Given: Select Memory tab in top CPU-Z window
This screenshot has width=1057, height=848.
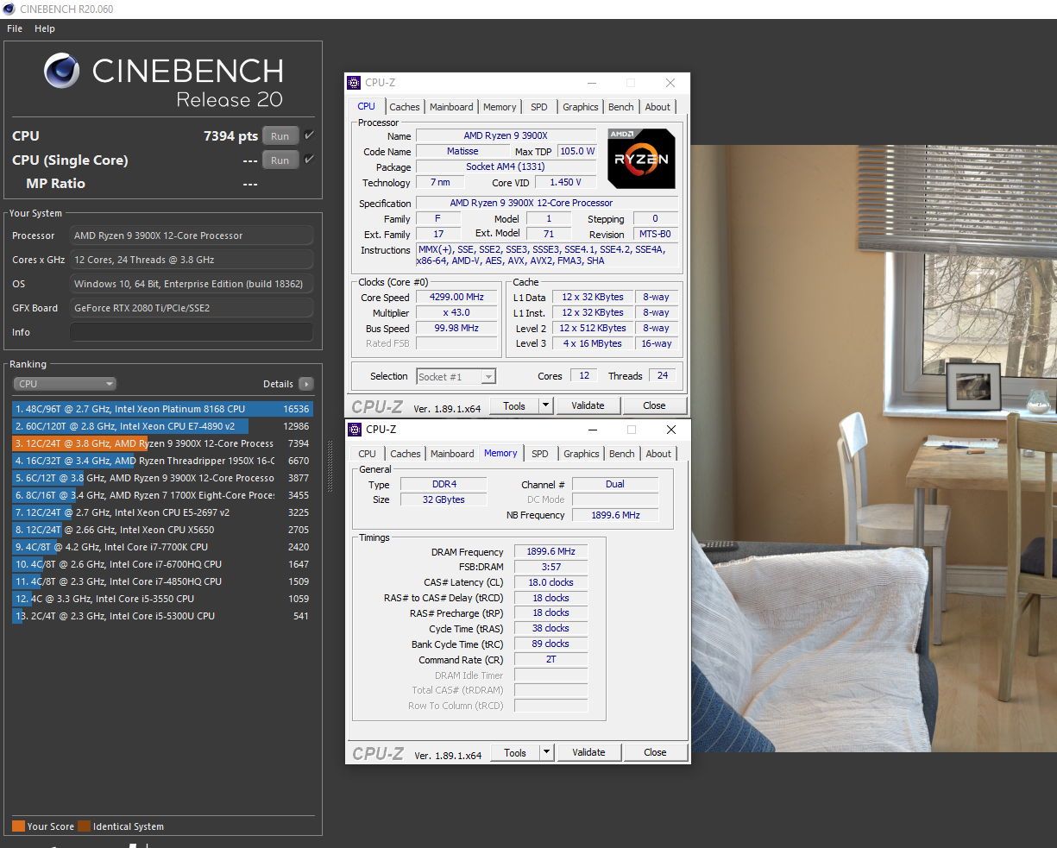Looking at the screenshot, I should (x=500, y=107).
